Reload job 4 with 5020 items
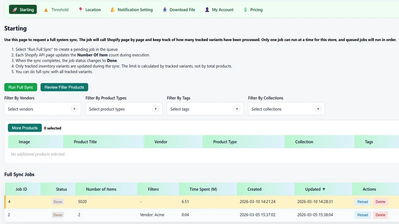The width and height of the screenshot is (399, 224). coord(363,202)
